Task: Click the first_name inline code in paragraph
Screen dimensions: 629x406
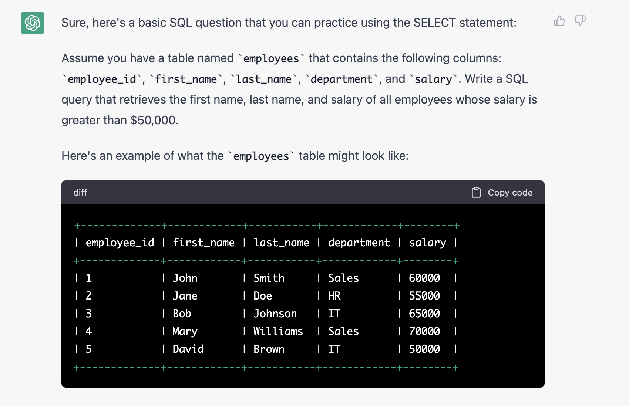Action: point(186,79)
